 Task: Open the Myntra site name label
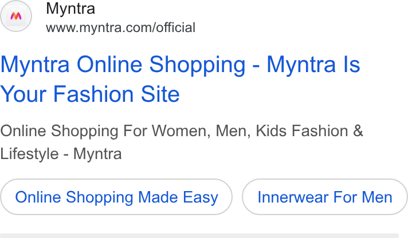70,9
